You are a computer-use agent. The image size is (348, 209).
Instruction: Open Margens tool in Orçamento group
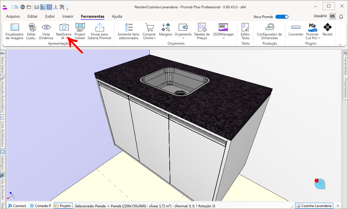click(166, 30)
